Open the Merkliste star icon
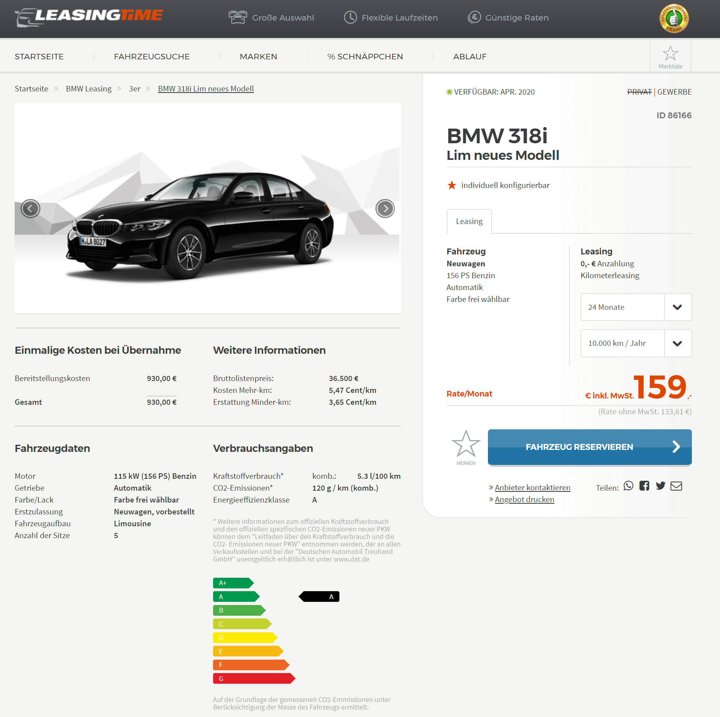The image size is (720, 717). pyautogui.click(x=670, y=53)
